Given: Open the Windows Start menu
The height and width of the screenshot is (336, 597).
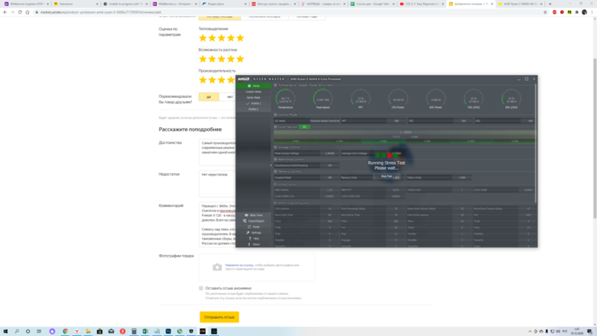Looking at the screenshot, I should click(5, 332).
